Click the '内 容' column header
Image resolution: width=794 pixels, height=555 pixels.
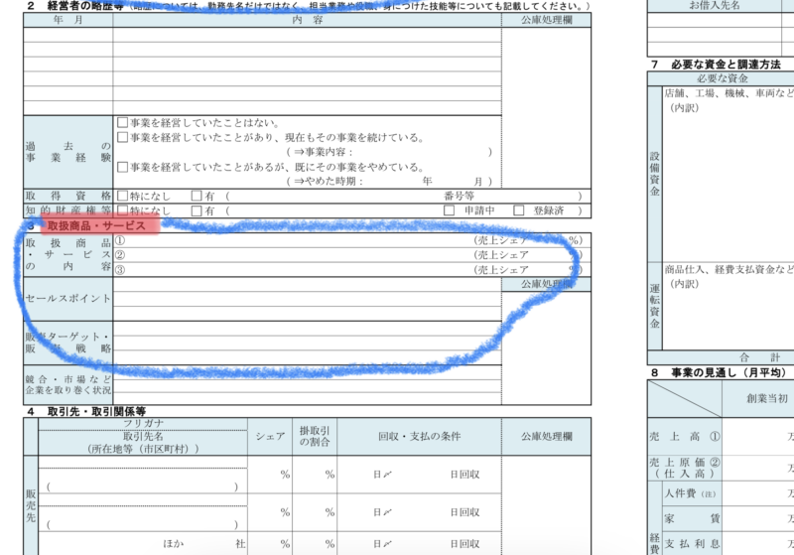click(x=308, y=20)
